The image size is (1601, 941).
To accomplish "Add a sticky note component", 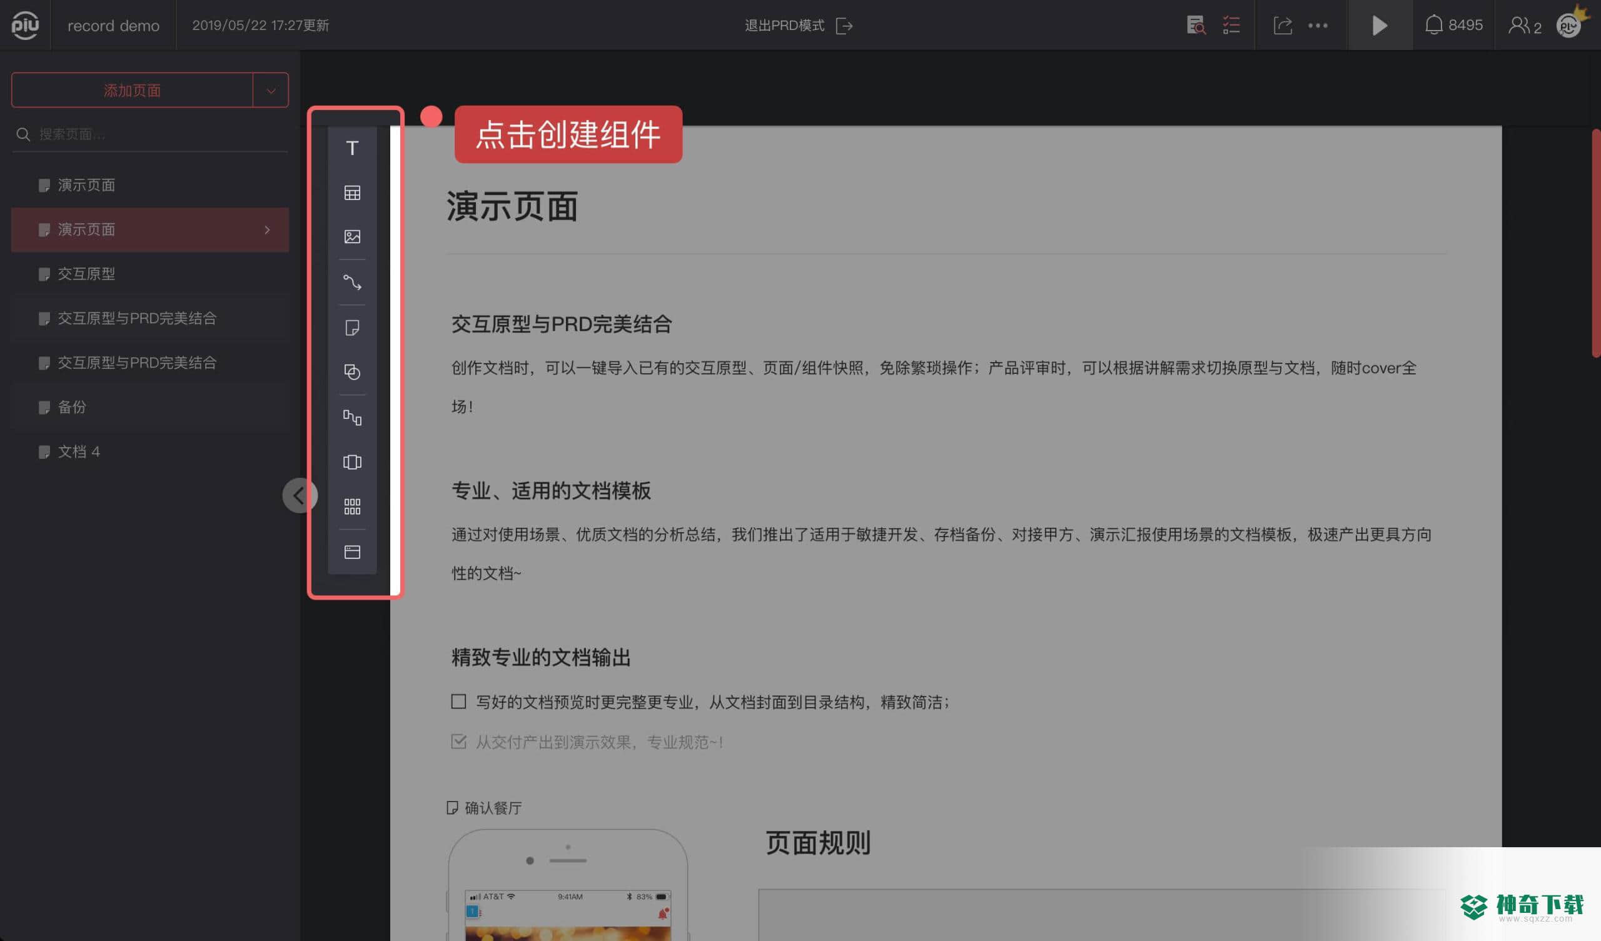I will point(352,328).
